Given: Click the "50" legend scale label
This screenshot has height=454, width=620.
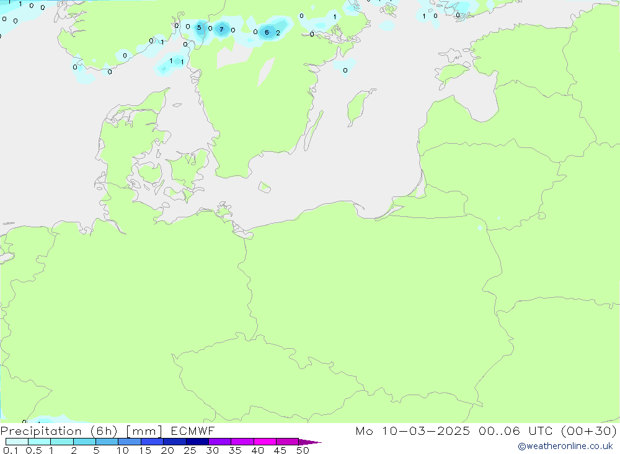Looking at the screenshot, I should tap(303, 450).
